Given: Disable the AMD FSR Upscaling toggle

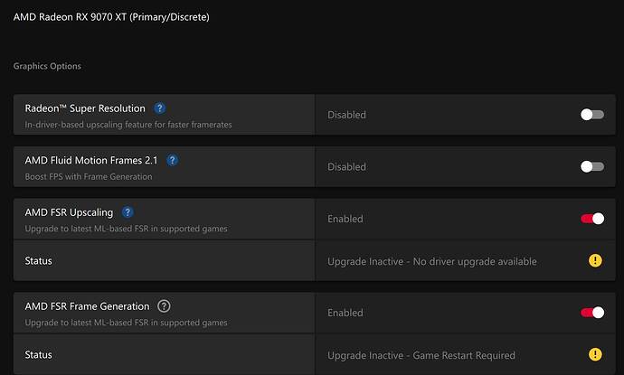Looking at the screenshot, I should click(x=592, y=219).
